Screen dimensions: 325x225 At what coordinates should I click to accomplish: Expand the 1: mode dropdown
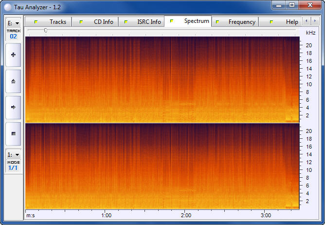pos(13,154)
